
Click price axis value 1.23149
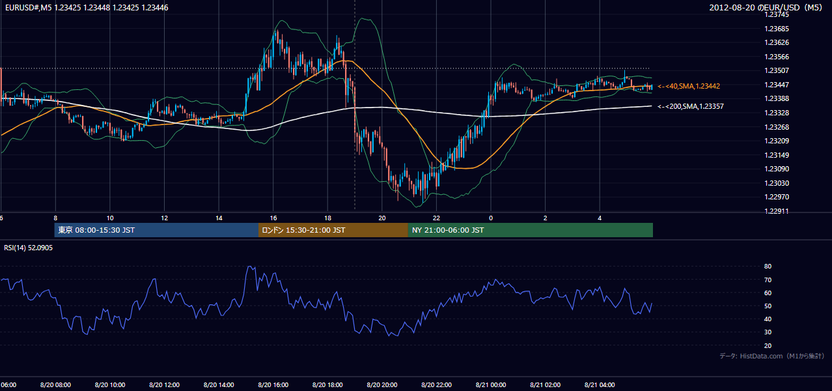777,155
